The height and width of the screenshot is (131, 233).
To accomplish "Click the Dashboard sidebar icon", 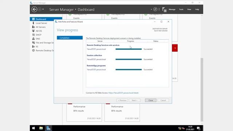I will 33,19.
